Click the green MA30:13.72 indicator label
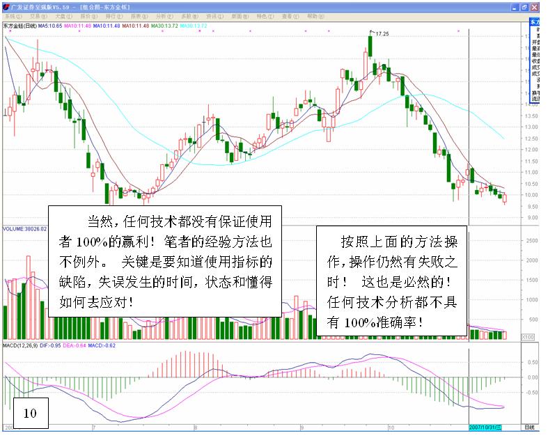 (x=164, y=26)
